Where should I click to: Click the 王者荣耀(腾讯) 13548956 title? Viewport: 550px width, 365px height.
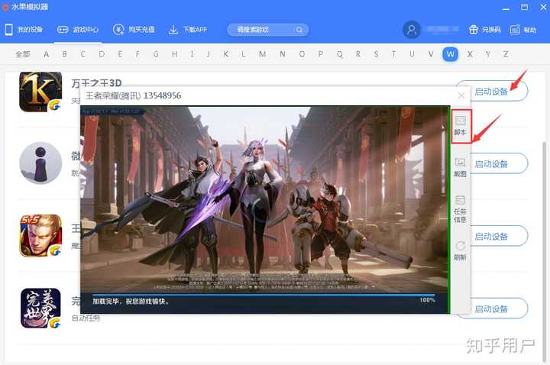[x=133, y=95]
